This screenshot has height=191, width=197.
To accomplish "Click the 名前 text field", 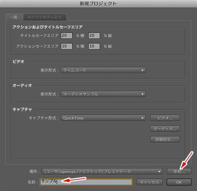I will click(86, 182).
